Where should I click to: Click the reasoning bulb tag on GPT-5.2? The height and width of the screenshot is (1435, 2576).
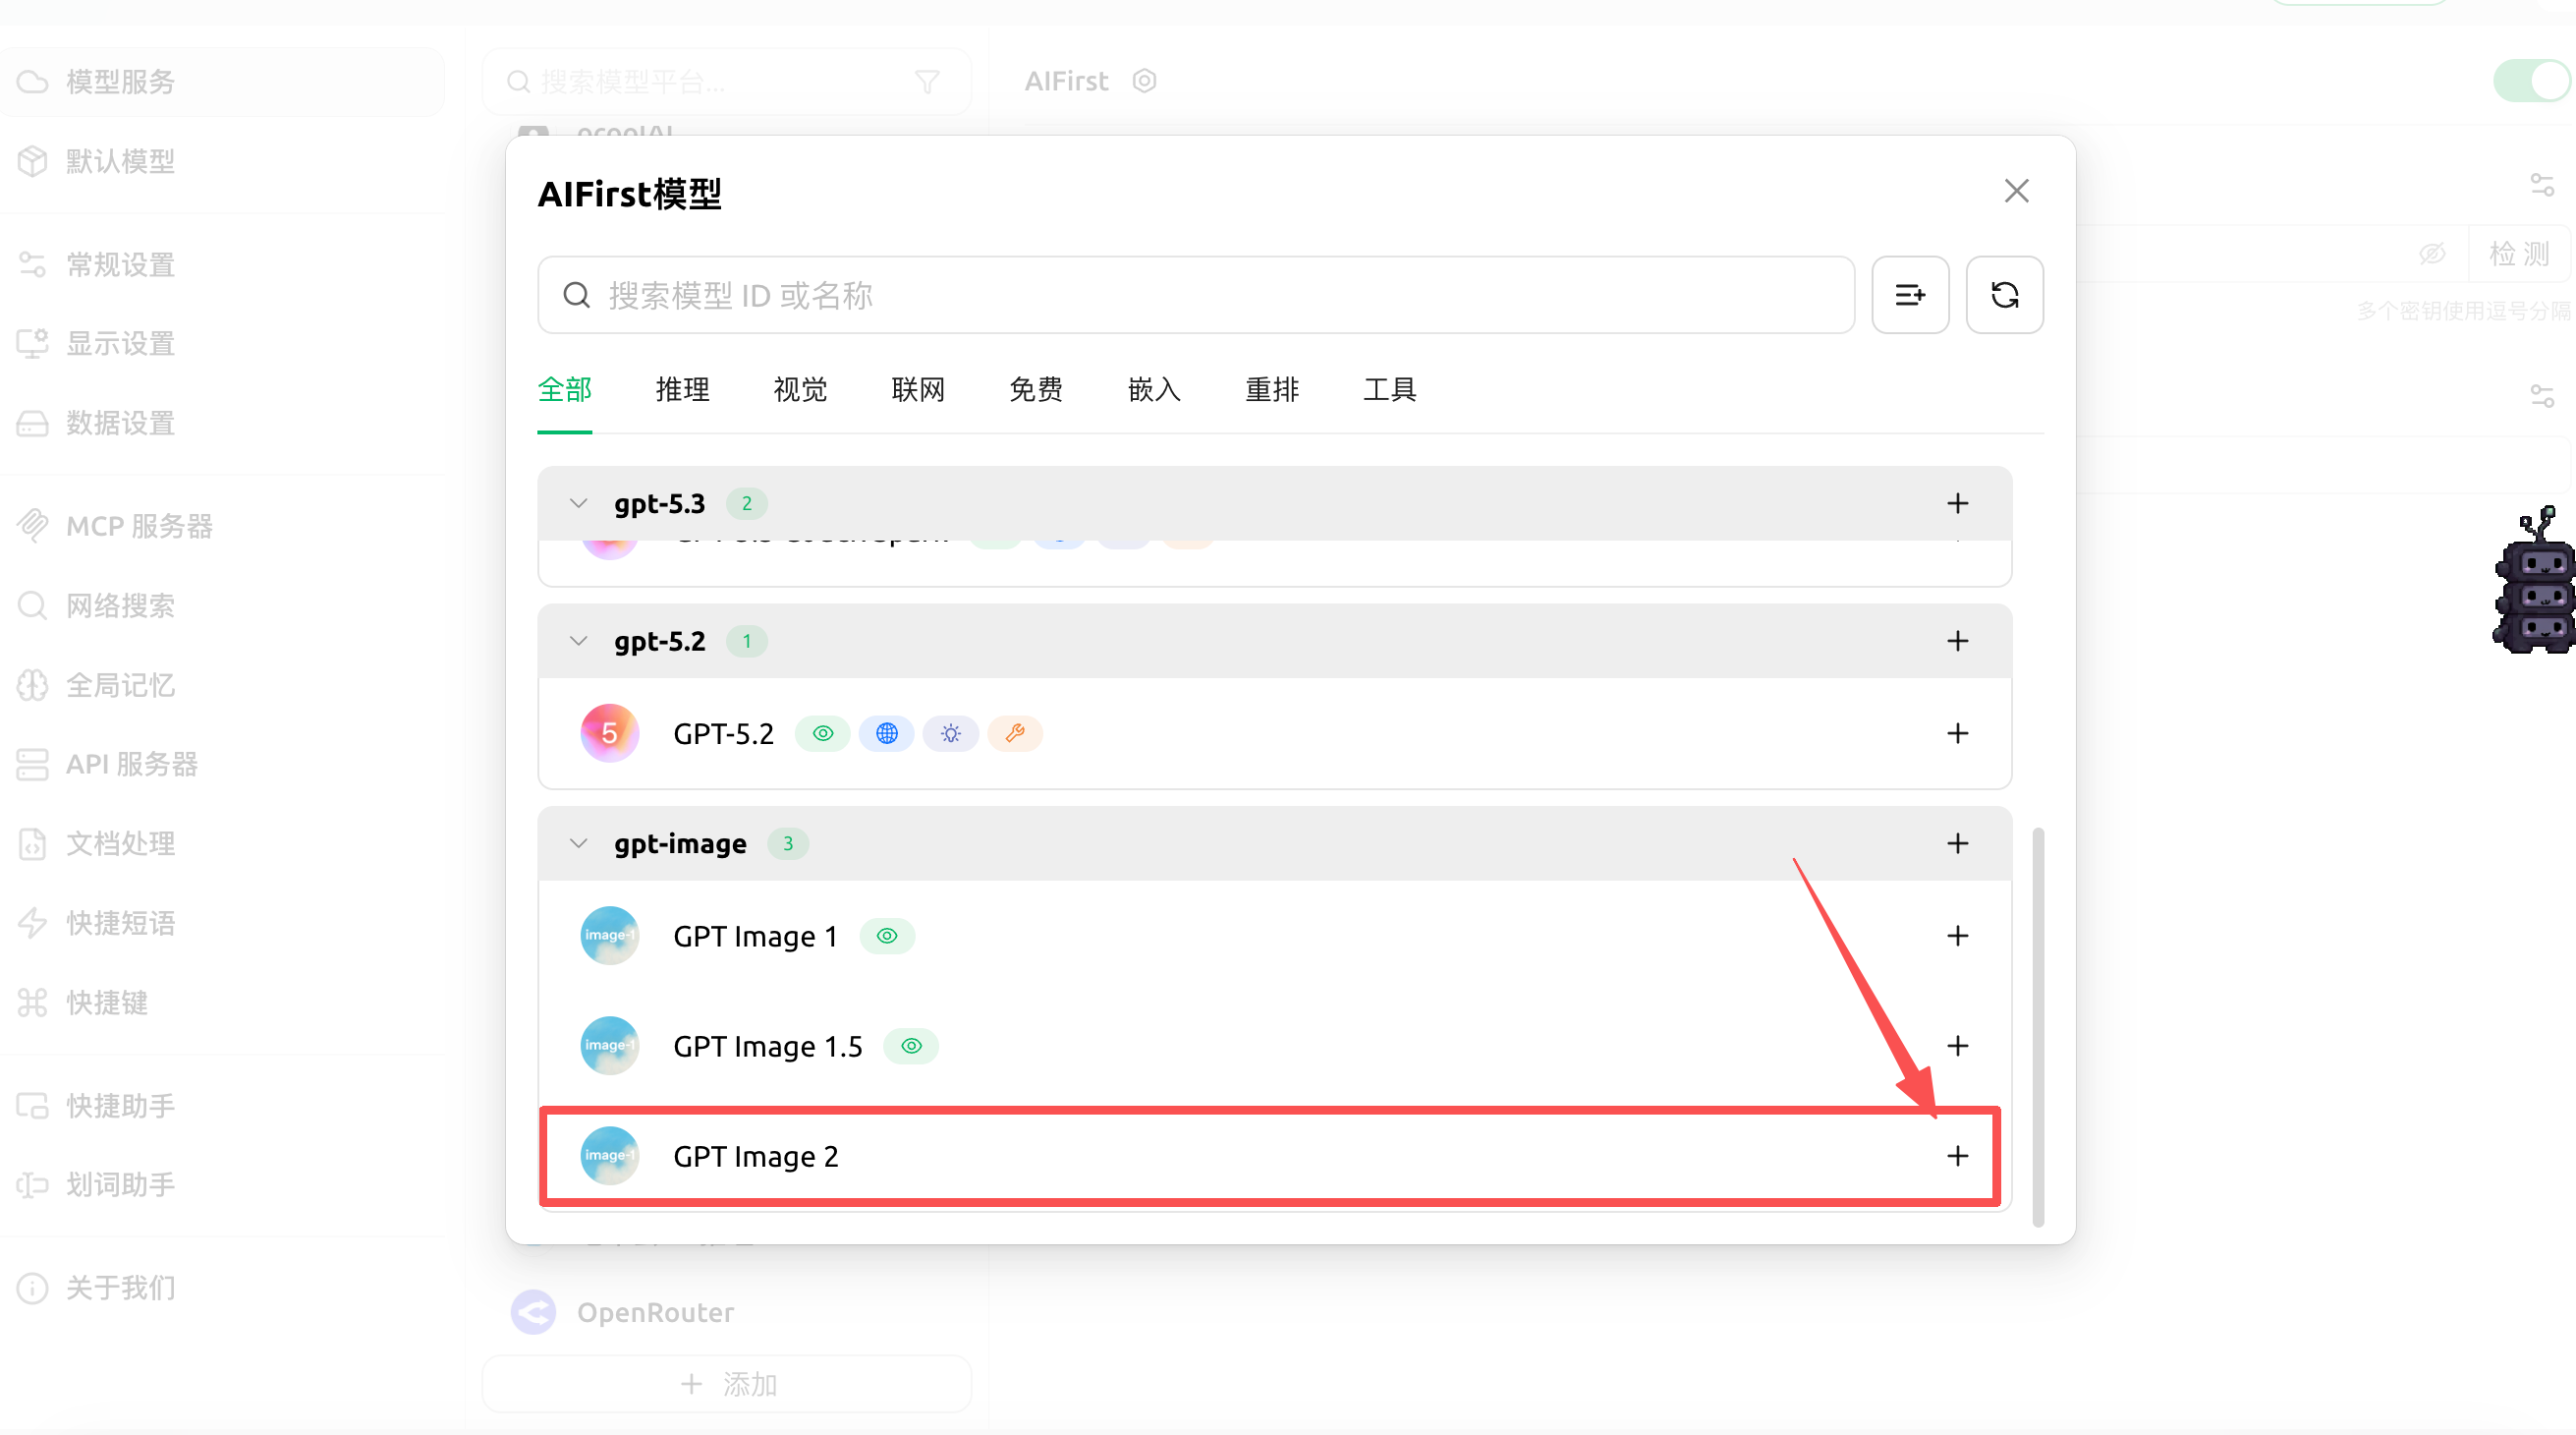pos(951,733)
